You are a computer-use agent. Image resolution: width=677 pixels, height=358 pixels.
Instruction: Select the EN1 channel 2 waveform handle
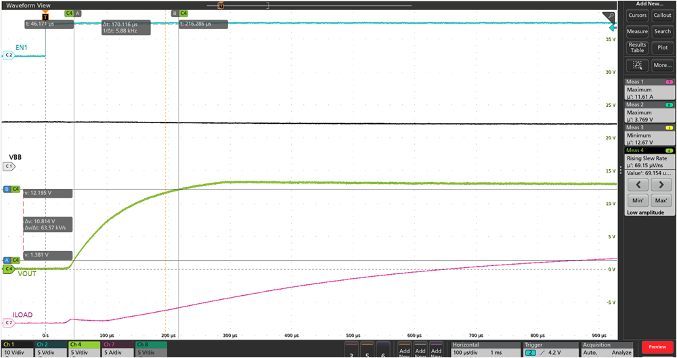click(x=9, y=55)
